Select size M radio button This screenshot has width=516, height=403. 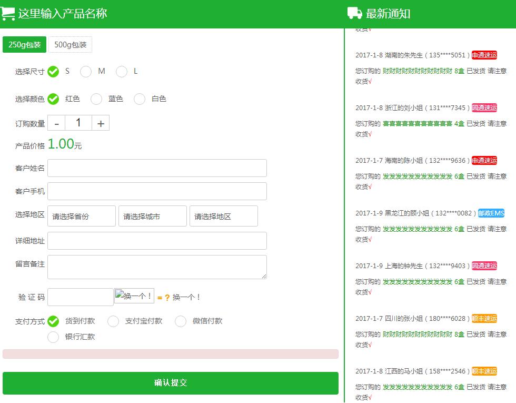tap(85, 72)
